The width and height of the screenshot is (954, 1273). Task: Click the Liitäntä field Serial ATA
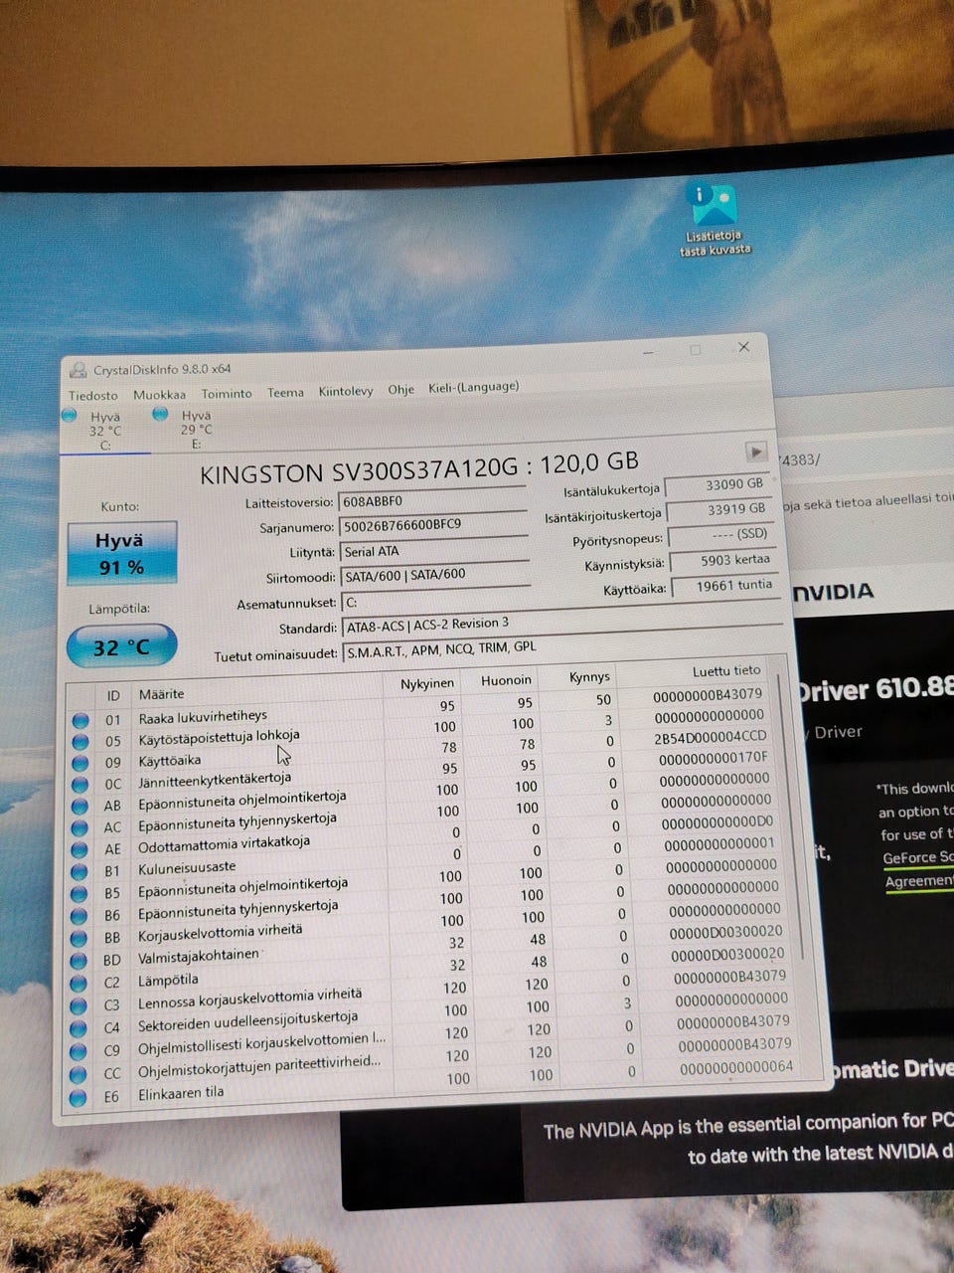[x=434, y=550]
